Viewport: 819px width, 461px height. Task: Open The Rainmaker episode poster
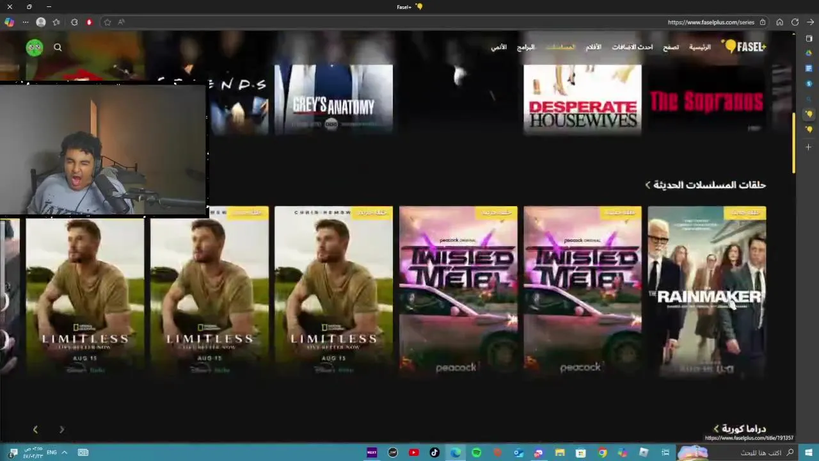point(706,291)
